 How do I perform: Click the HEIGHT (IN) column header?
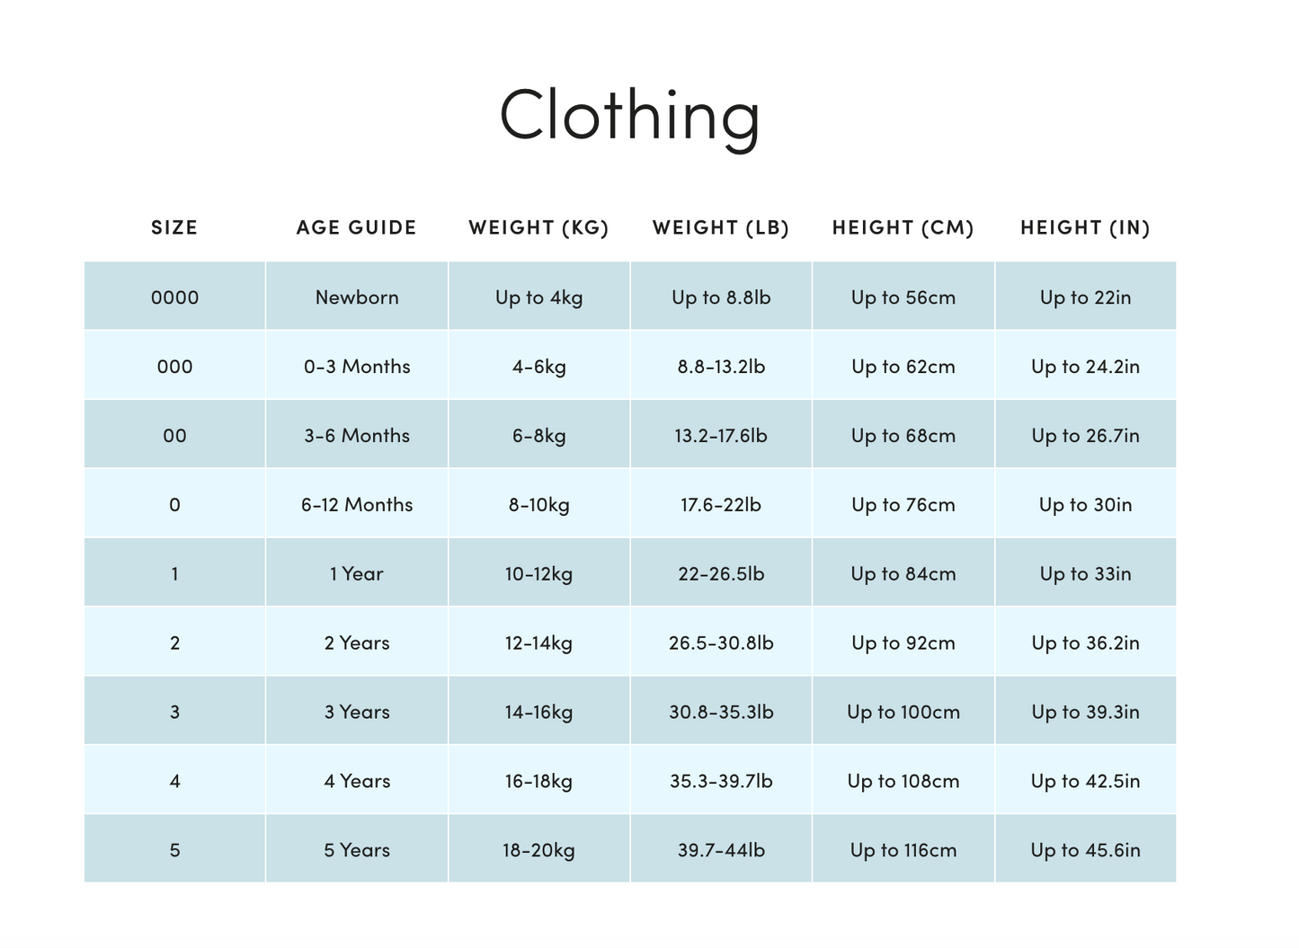pyautogui.click(x=1085, y=227)
